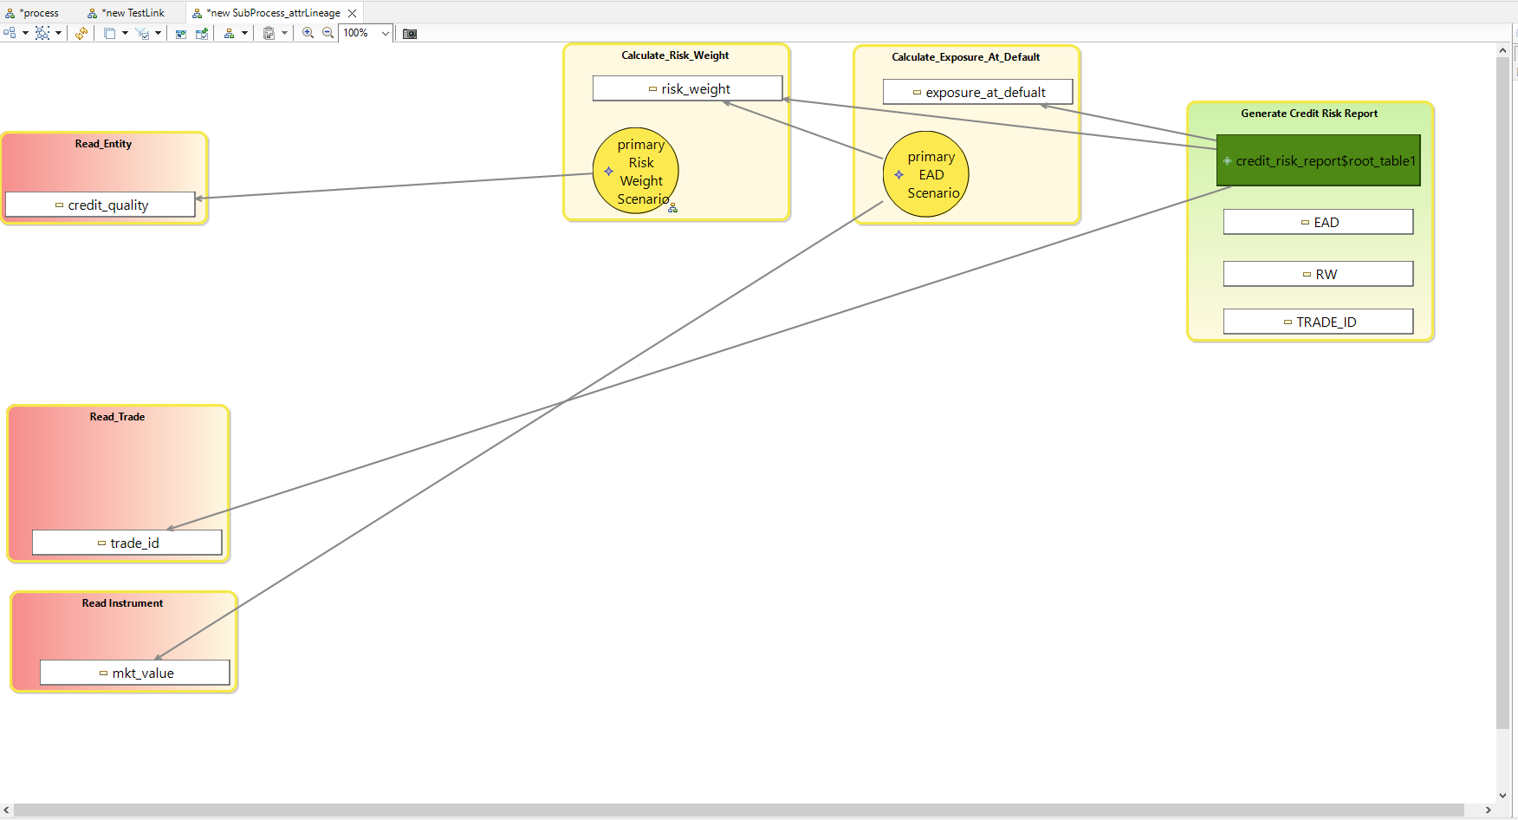This screenshot has width=1518, height=820.
Task: Click the Calculate_Risk_Weight container title
Action: point(675,55)
